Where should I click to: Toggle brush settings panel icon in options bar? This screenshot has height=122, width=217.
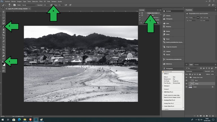(x=14, y=5)
